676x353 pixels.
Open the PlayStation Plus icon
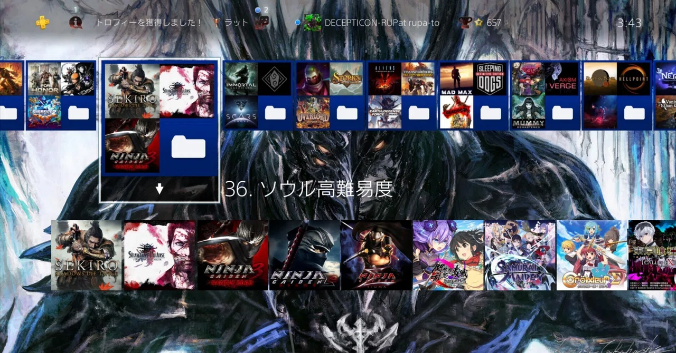(42, 22)
